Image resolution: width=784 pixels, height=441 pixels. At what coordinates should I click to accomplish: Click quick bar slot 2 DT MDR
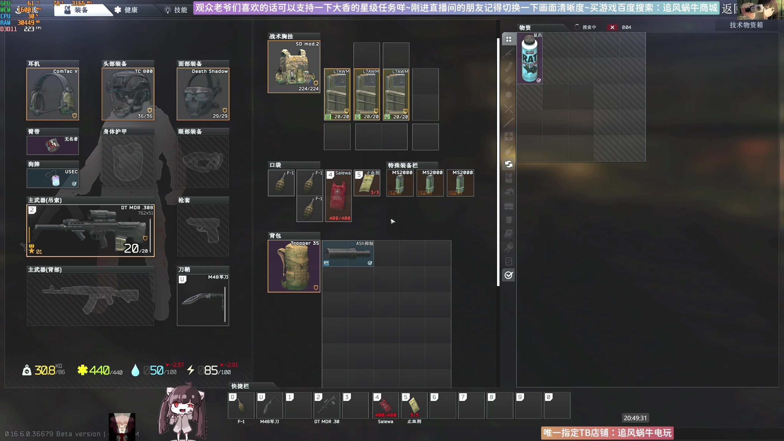pos(327,405)
